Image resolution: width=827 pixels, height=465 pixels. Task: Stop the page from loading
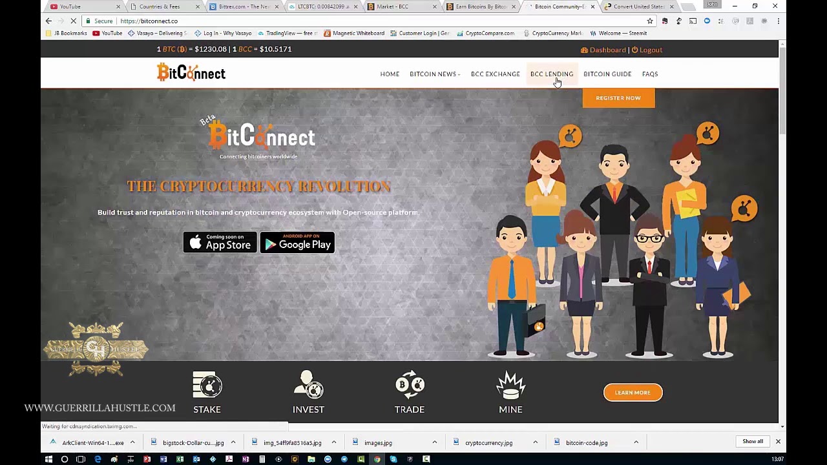[73, 21]
